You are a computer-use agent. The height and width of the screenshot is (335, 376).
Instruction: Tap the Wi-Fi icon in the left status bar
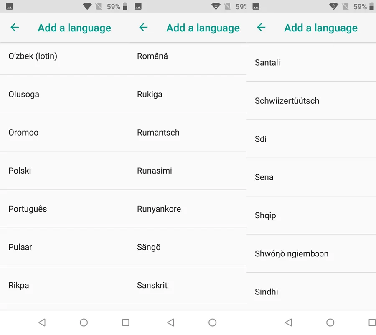[87, 6]
